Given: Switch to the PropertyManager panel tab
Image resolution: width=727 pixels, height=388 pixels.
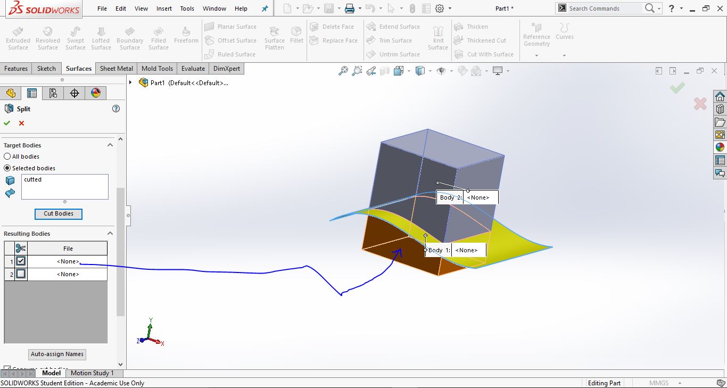Looking at the screenshot, I should (32, 93).
